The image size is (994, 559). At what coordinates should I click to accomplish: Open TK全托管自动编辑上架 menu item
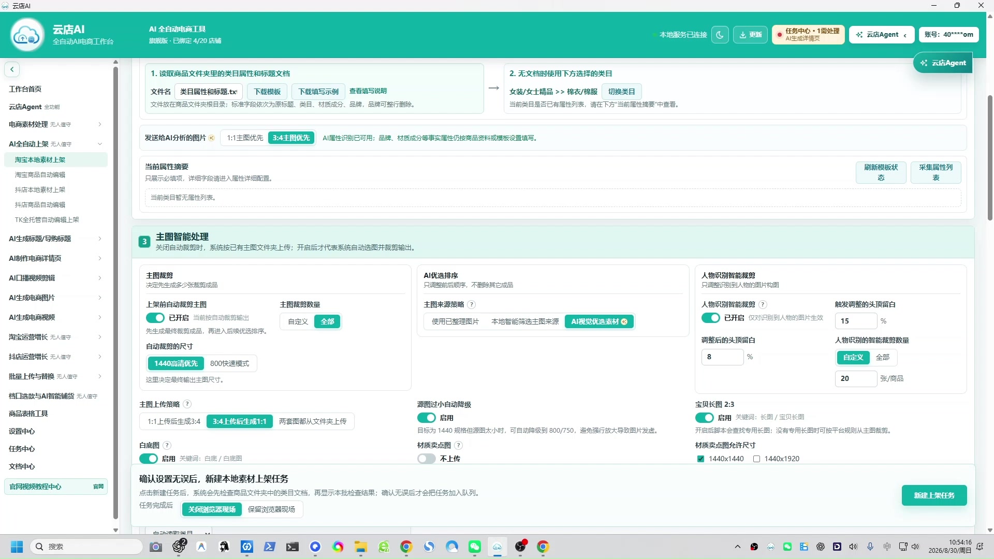47,220
